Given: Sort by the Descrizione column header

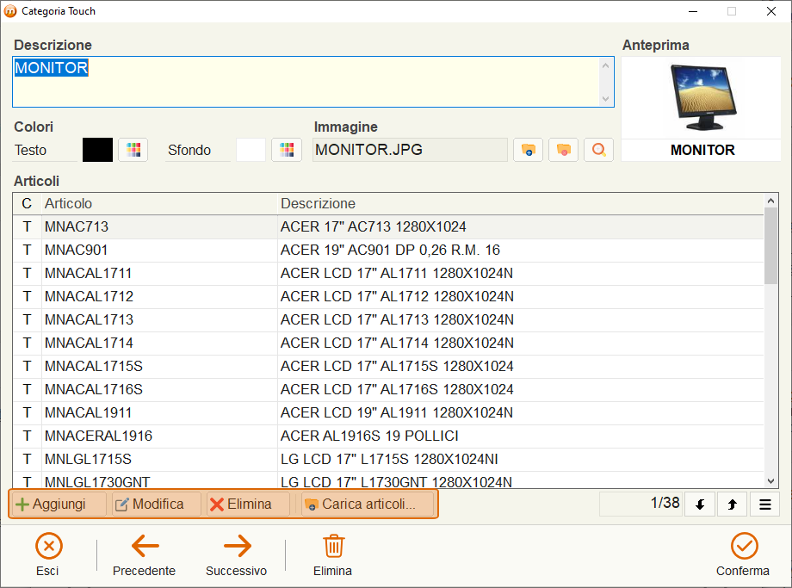Looking at the screenshot, I should (x=520, y=203).
